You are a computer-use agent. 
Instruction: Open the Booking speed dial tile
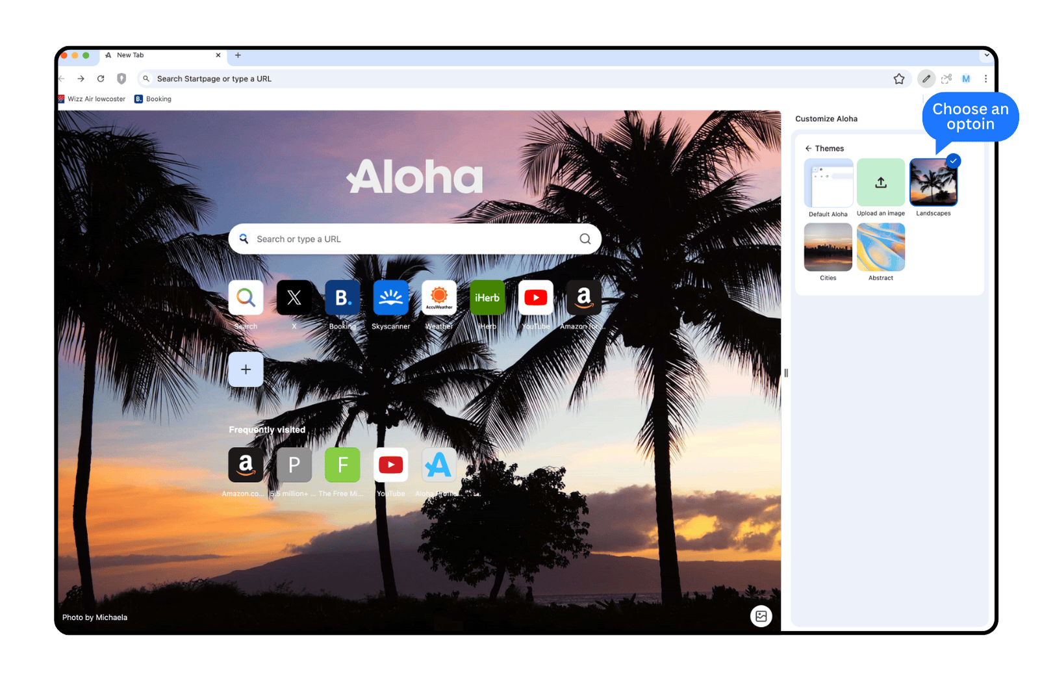(x=342, y=298)
